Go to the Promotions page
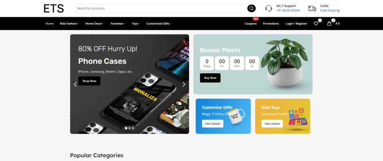 [x=271, y=24]
